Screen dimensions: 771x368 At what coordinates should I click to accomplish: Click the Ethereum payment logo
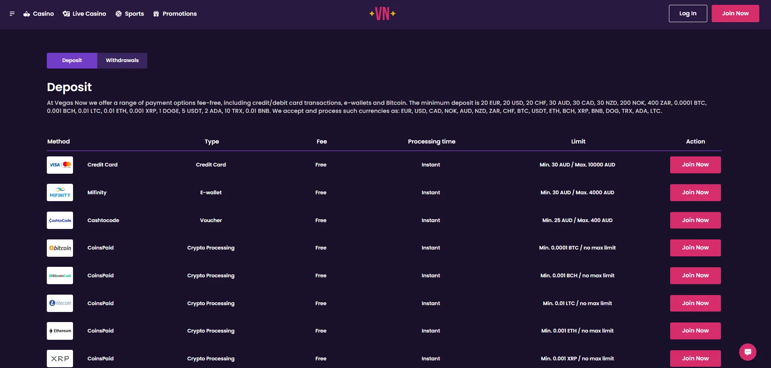(60, 331)
